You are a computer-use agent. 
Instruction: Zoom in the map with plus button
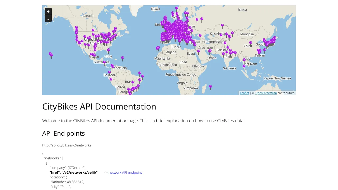pyautogui.click(x=48, y=12)
